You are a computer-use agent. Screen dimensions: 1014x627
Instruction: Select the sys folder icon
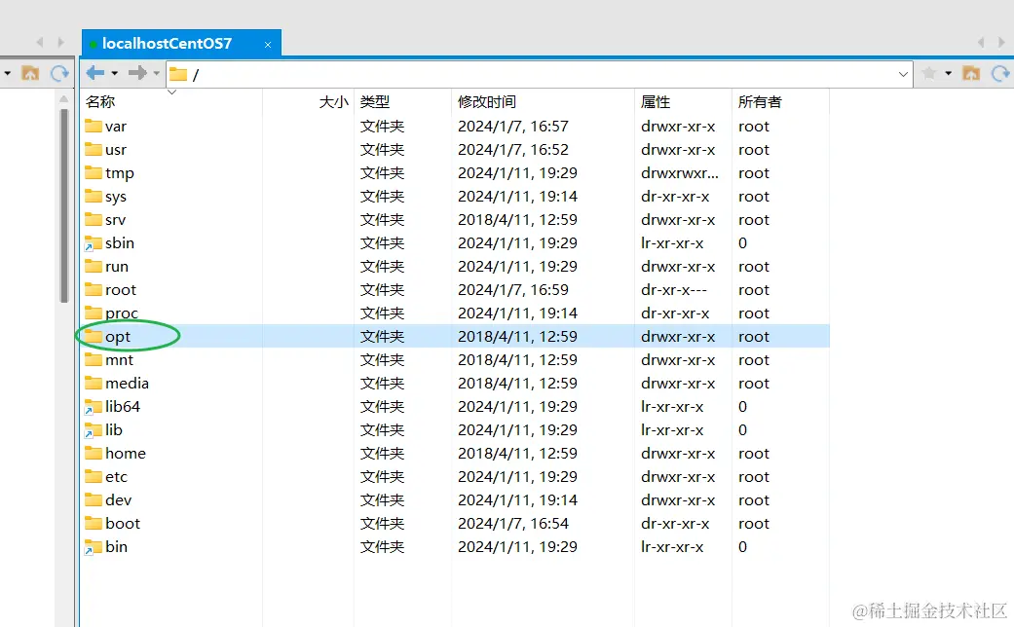[94, 196]
